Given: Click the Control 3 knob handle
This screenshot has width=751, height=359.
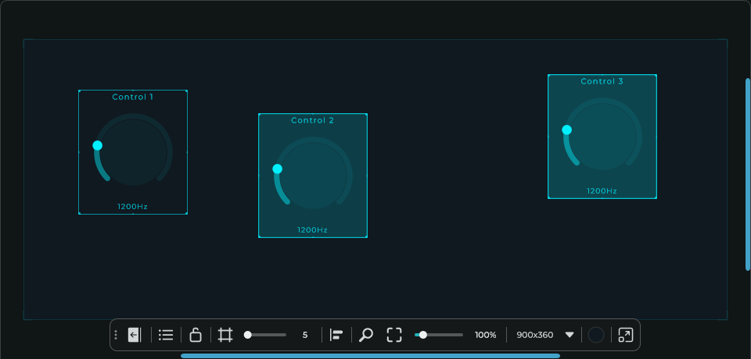Looking at the screenshot, I should (x=566, y=130).
